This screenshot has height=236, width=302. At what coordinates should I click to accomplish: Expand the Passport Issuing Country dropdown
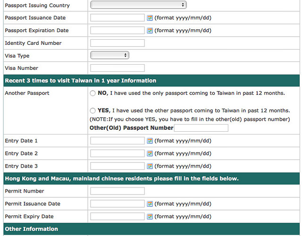[x=138, y=5]
